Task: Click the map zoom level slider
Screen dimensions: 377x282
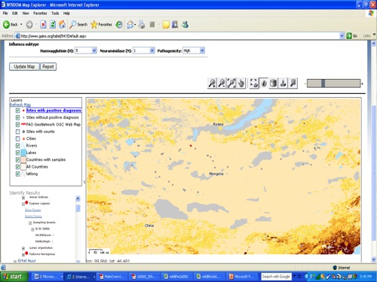Action: [333, 83]
